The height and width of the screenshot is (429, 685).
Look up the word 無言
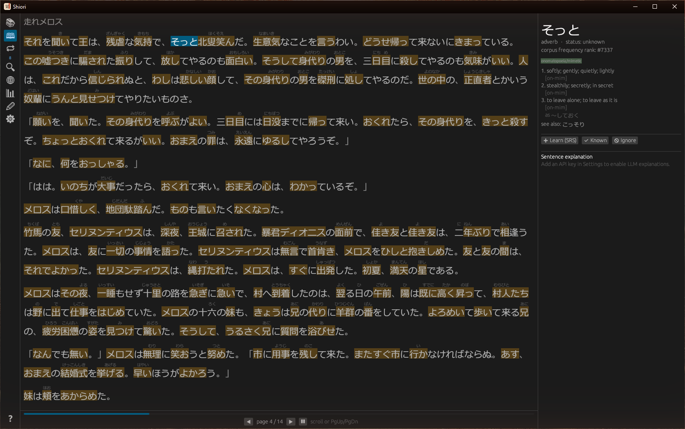point(289,251)
